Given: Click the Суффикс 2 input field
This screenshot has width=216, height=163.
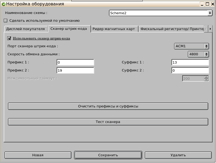Looking at the screenshot, I should [x=190, y=70].
